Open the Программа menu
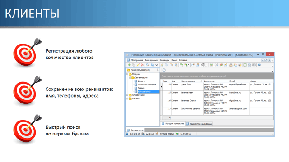289x162 pixels. tap(137, 60)
